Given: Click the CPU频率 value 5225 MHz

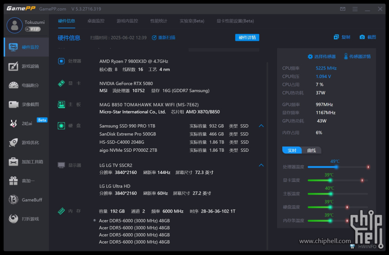Looking at the screenshot, I should coord(326,68).
